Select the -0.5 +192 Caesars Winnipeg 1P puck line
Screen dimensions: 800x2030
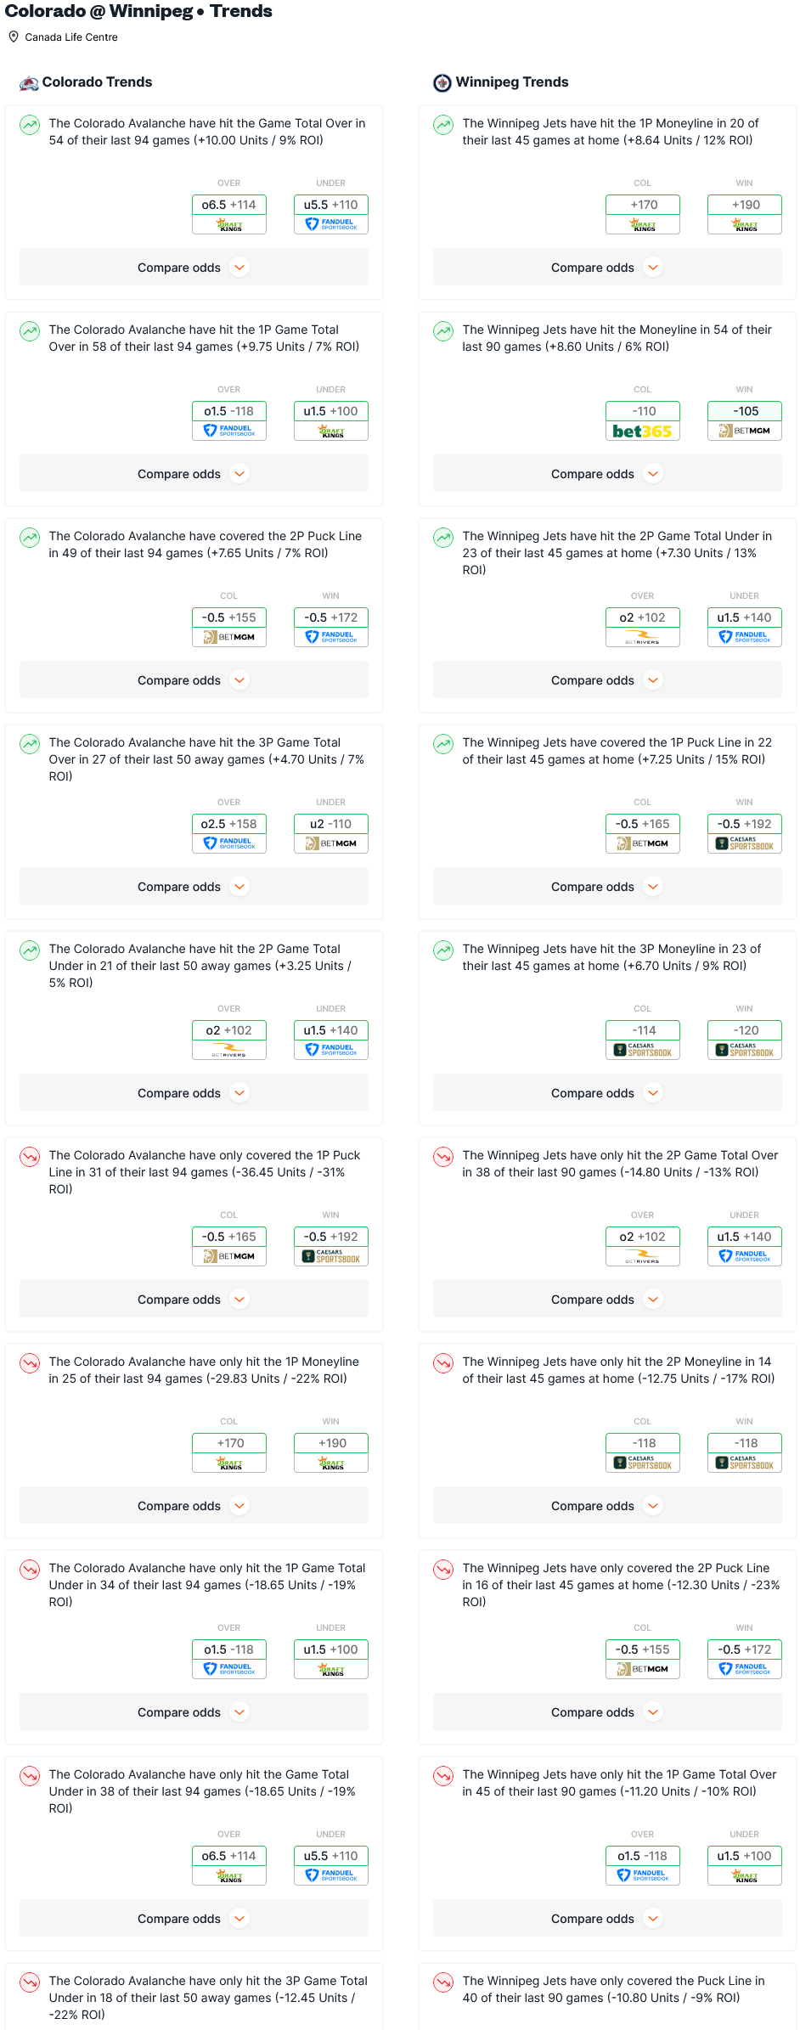pyautogui.click(x=745, y=833)
